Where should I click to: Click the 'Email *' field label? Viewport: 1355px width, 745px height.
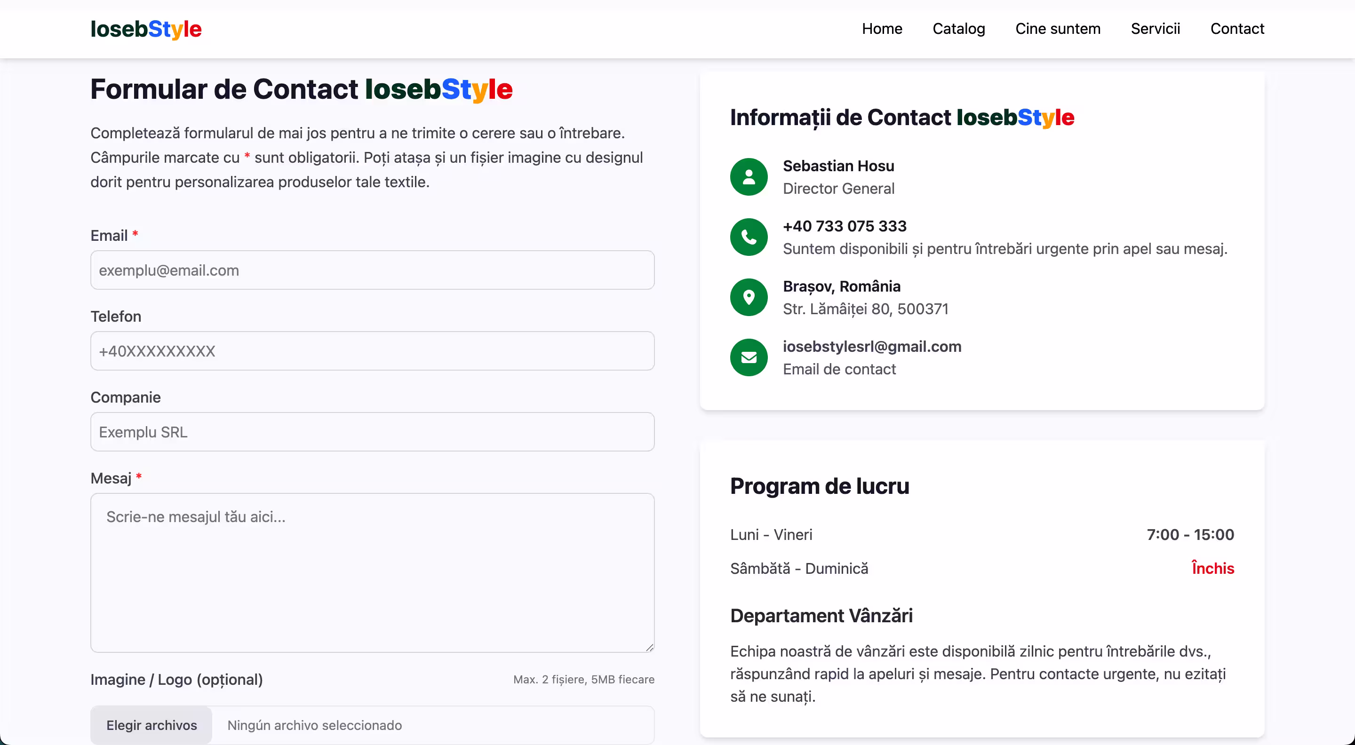coord(114,235)
